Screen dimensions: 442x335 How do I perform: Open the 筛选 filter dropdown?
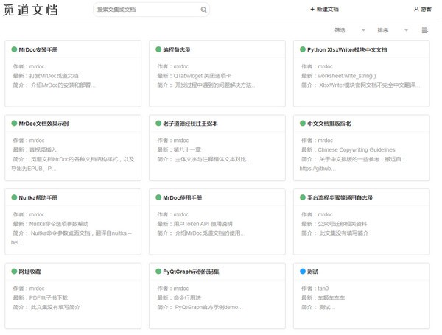[346, 30]
